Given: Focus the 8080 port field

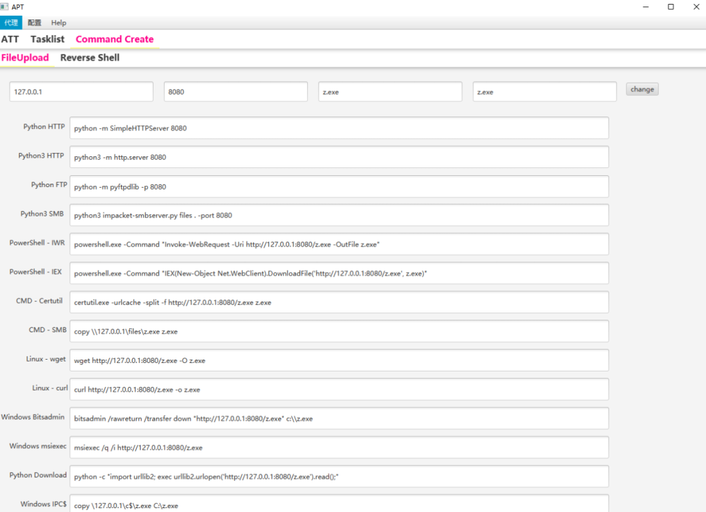Looking at the screenshot, I should pyautogui.click(x=236, y=92).
